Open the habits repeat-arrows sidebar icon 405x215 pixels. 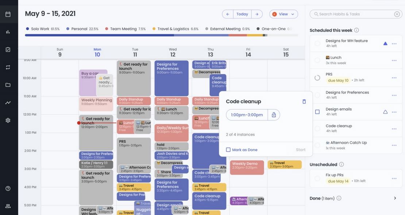8,67
